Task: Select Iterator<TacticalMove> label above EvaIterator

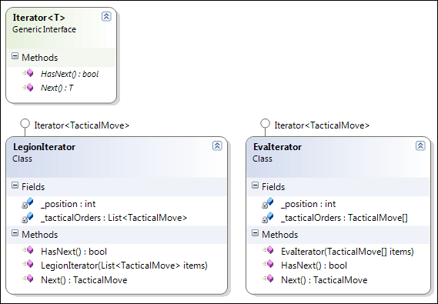Action: pyautogui.click(x=322, y=125)
